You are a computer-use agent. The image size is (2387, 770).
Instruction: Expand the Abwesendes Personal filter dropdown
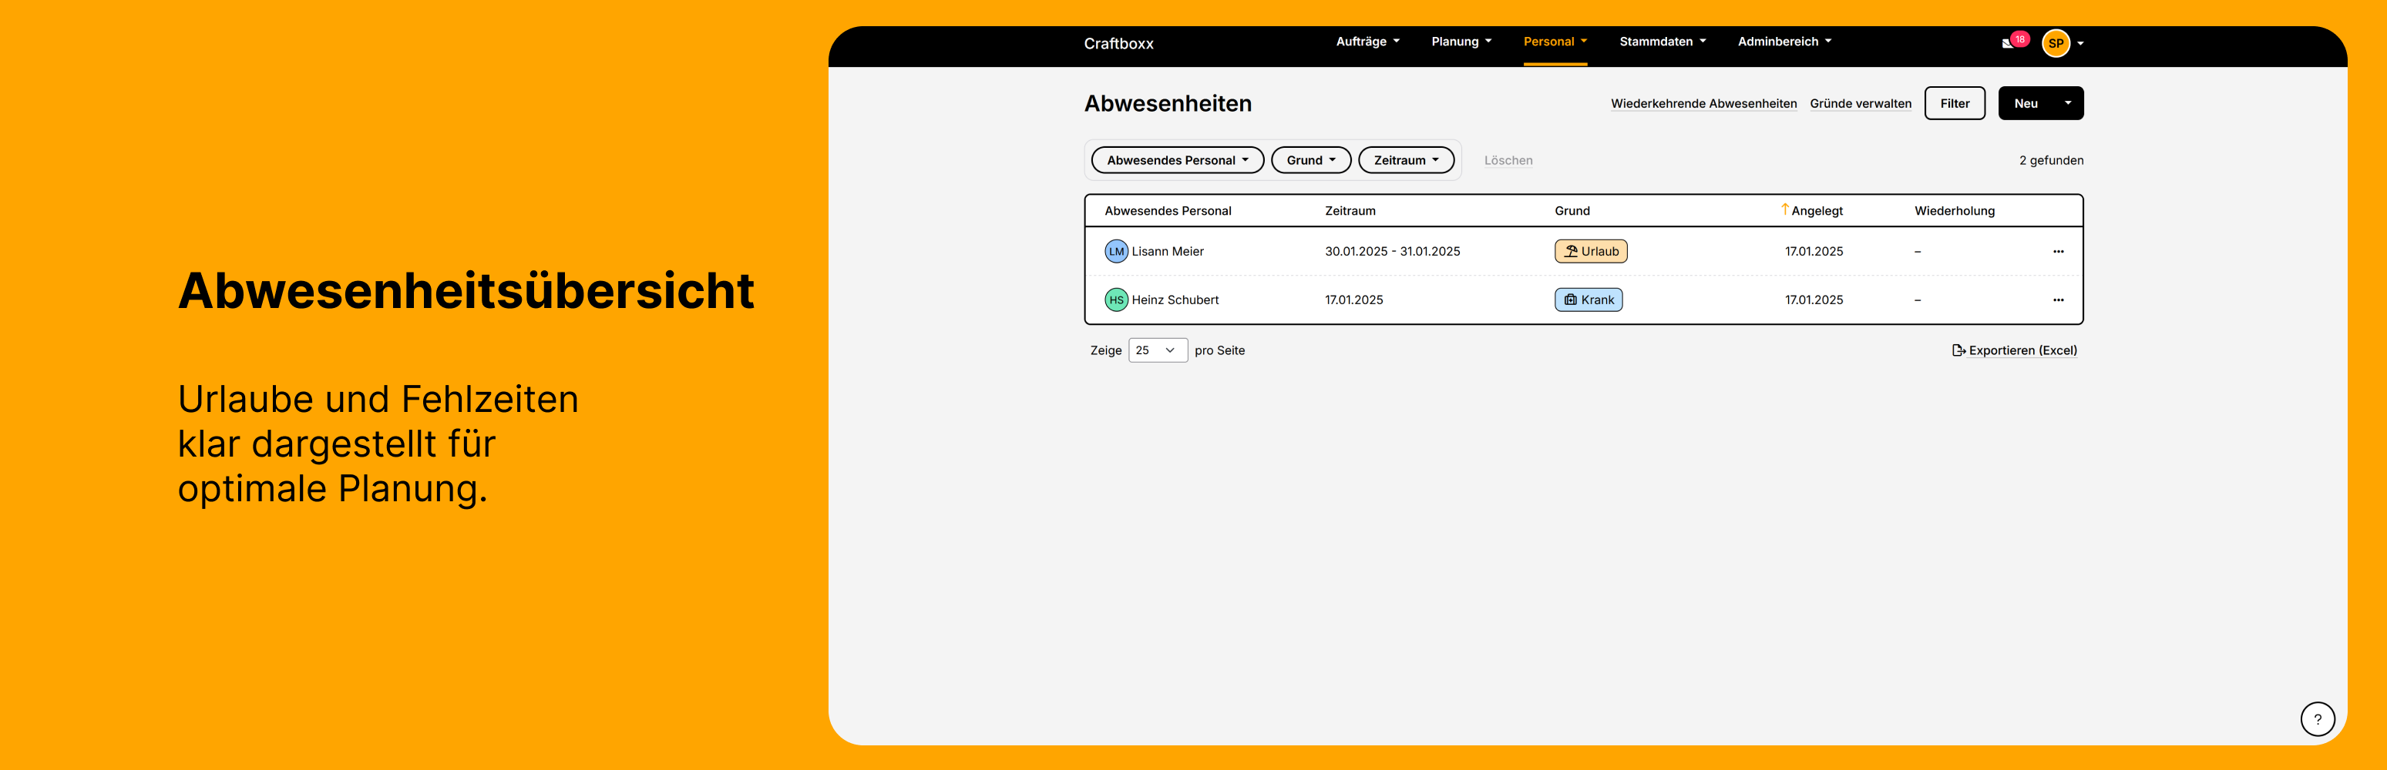tap(1177, 160)
